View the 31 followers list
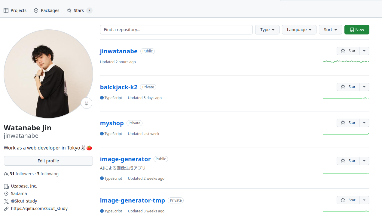 point(22,174)
